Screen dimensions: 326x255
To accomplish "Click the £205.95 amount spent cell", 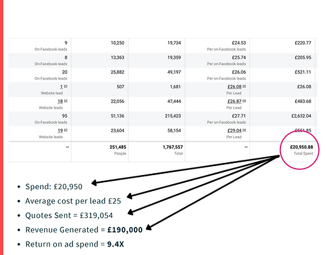I will click(303, 58).
